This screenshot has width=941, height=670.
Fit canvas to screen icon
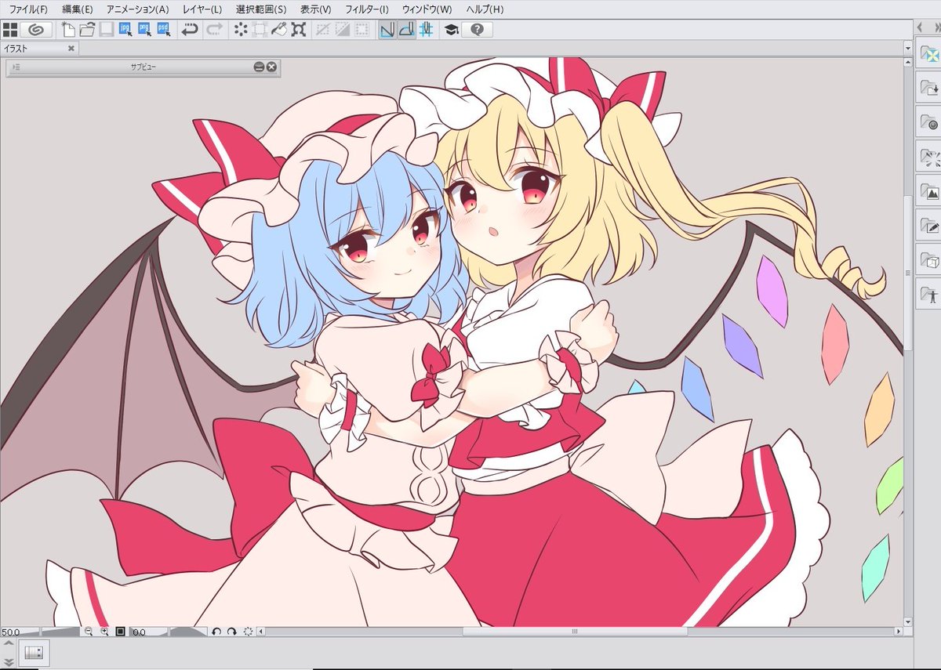pyautogui.click(x=121, y=632)
